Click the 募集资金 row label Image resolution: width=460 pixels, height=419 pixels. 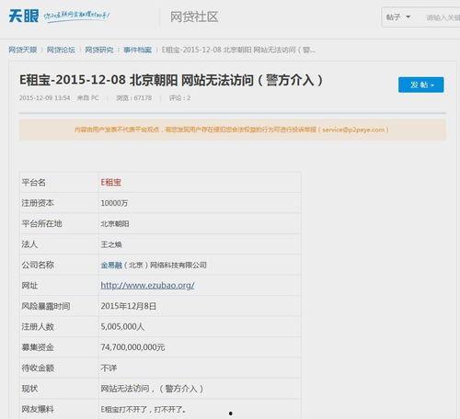click(x=38, y=347)
